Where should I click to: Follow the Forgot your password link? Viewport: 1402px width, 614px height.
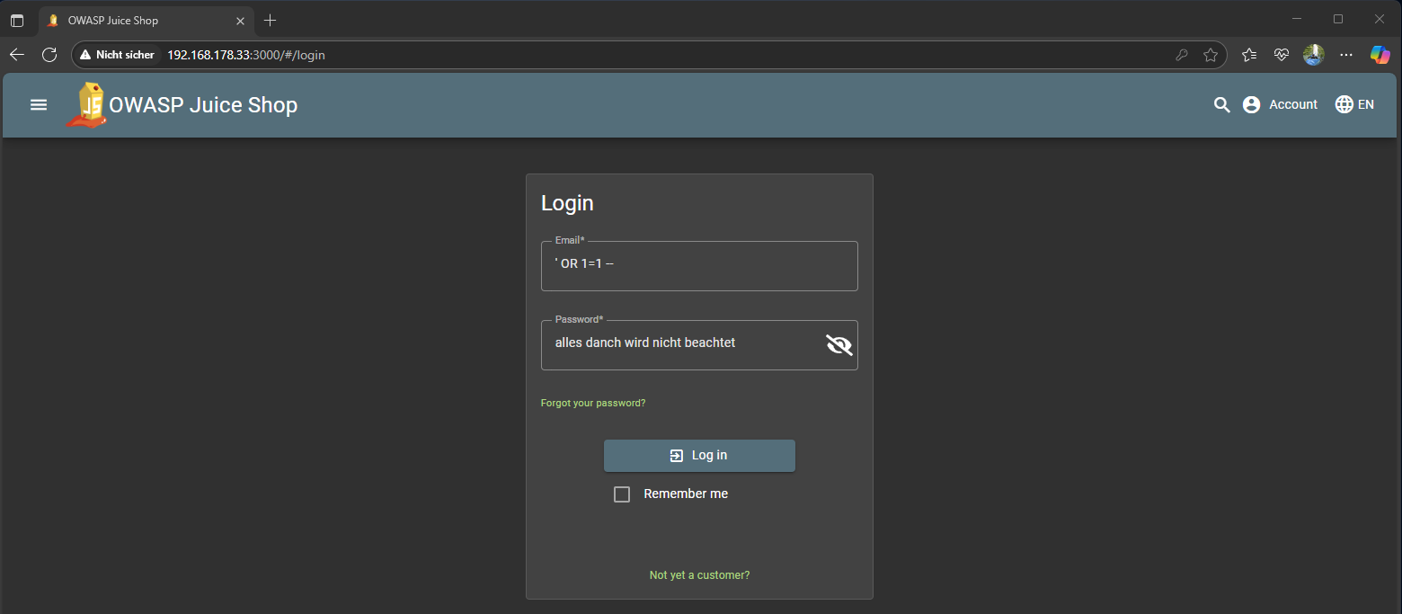[x=593, y=404]
